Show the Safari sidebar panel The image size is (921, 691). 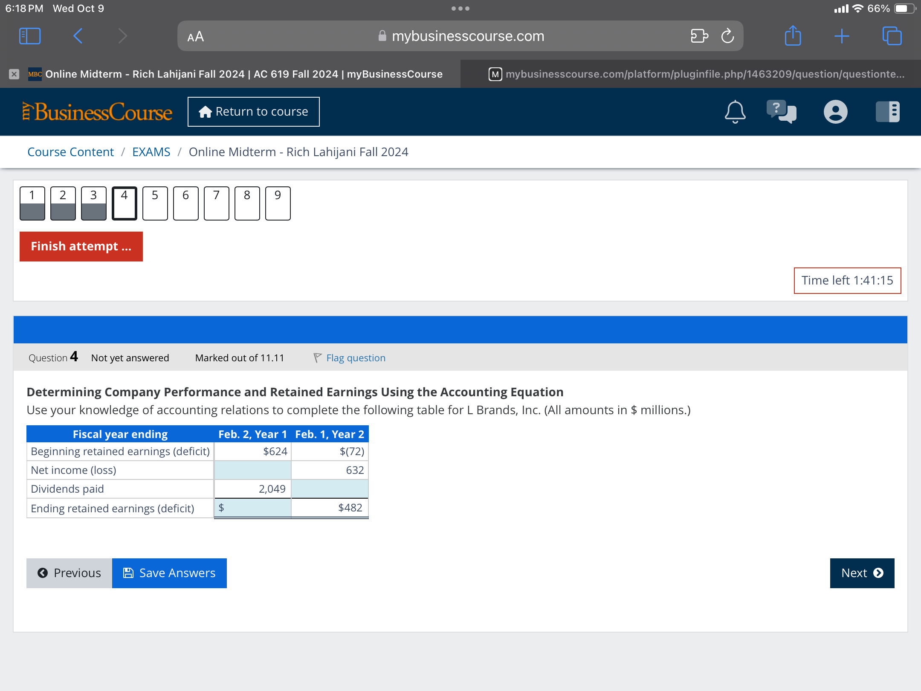(x=30, y=36)
